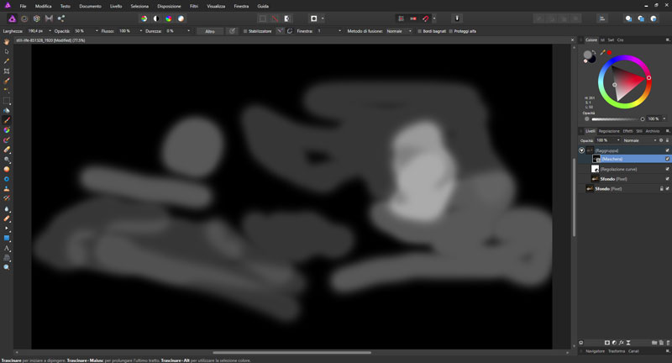Toggle visibility of Regolazione curve layer
The image size is (672, 363).
point(667,169)
